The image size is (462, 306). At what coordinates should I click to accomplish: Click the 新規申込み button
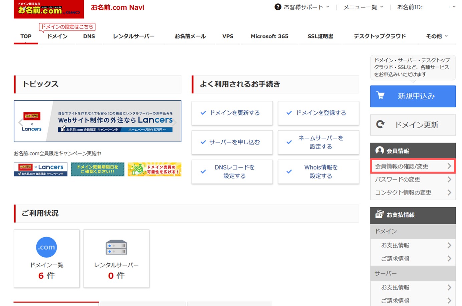pos(413,96)
